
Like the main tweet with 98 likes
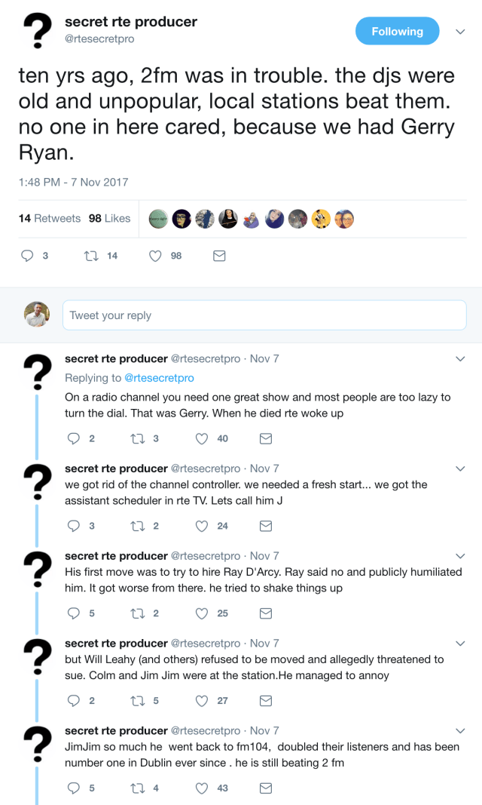[156, 257]
